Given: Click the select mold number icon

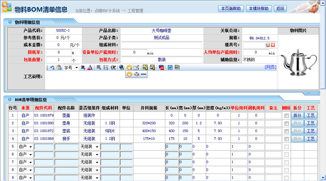Looking at the screenshot, I should click(268, 45).
